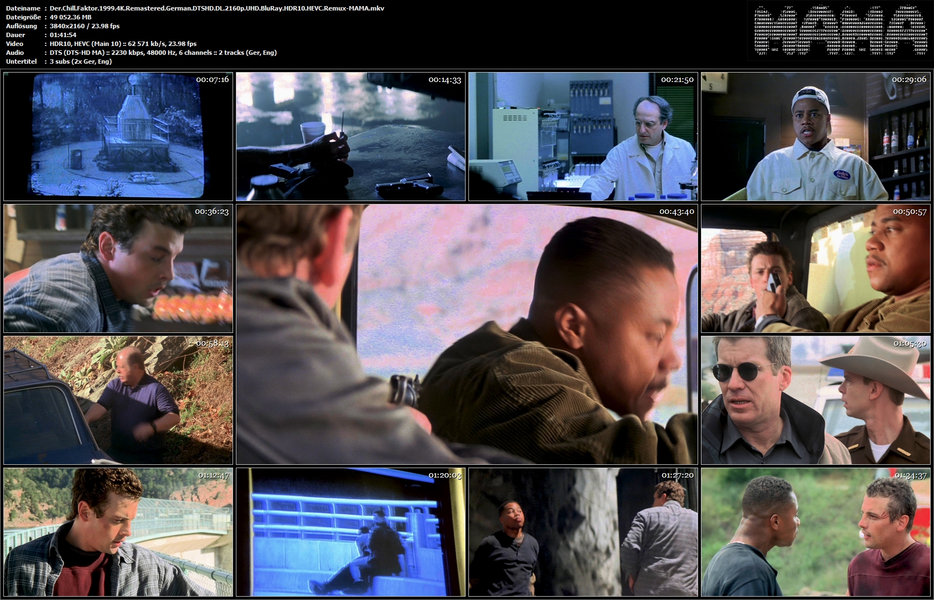The height and width of the screenshot is (600, 934).
Task: Click the thumbnail at timestamp 01:34:37
Action: 816,532
